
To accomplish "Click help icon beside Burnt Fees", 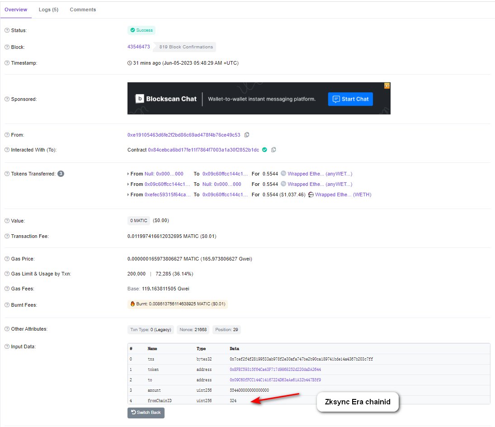I will pos(7,305).
